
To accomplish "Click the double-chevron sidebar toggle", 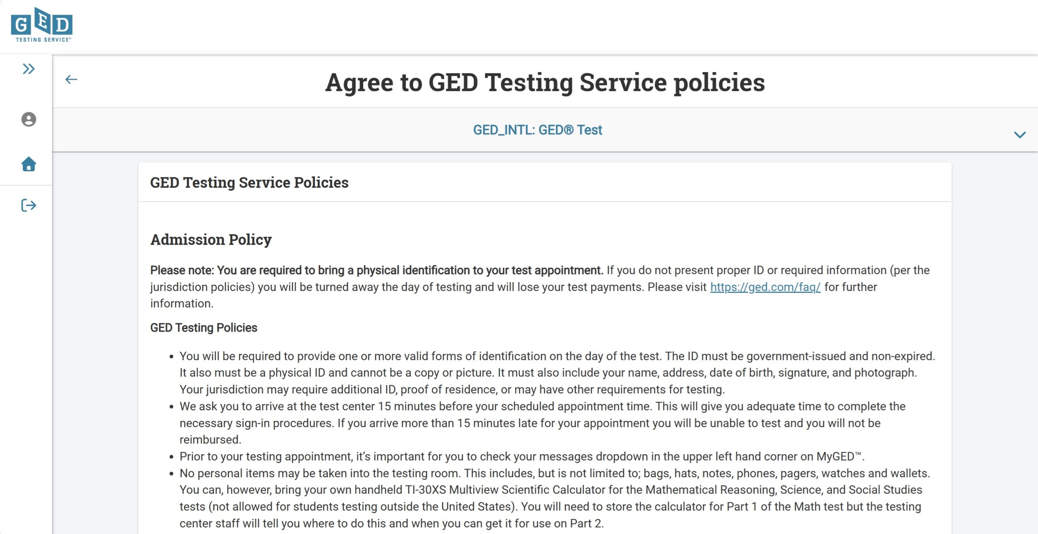I will pyautogui.click(x=28, y=69).
